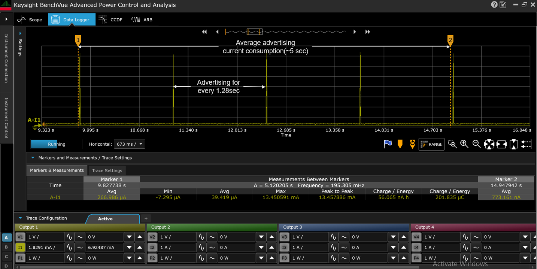The width and height of the screenshot is (537, 269).
Task: Click the autoscale-all arrows icon
Action: (489, 144)
